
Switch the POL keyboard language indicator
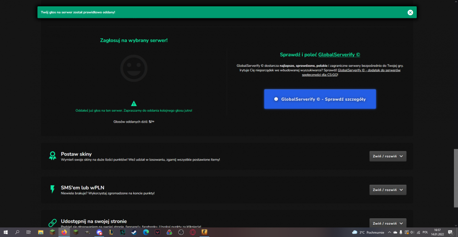point(425,232)
